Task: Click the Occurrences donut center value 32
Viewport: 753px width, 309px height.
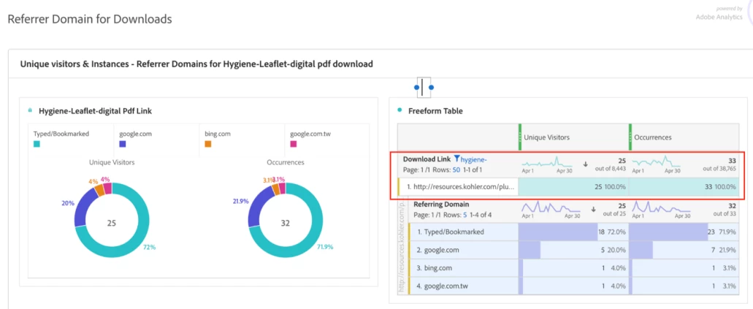Action: pyautogui.click(x=286, y=223)
